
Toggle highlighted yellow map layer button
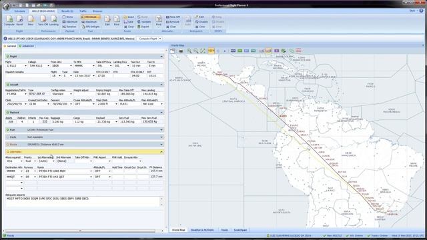point(211,51)
